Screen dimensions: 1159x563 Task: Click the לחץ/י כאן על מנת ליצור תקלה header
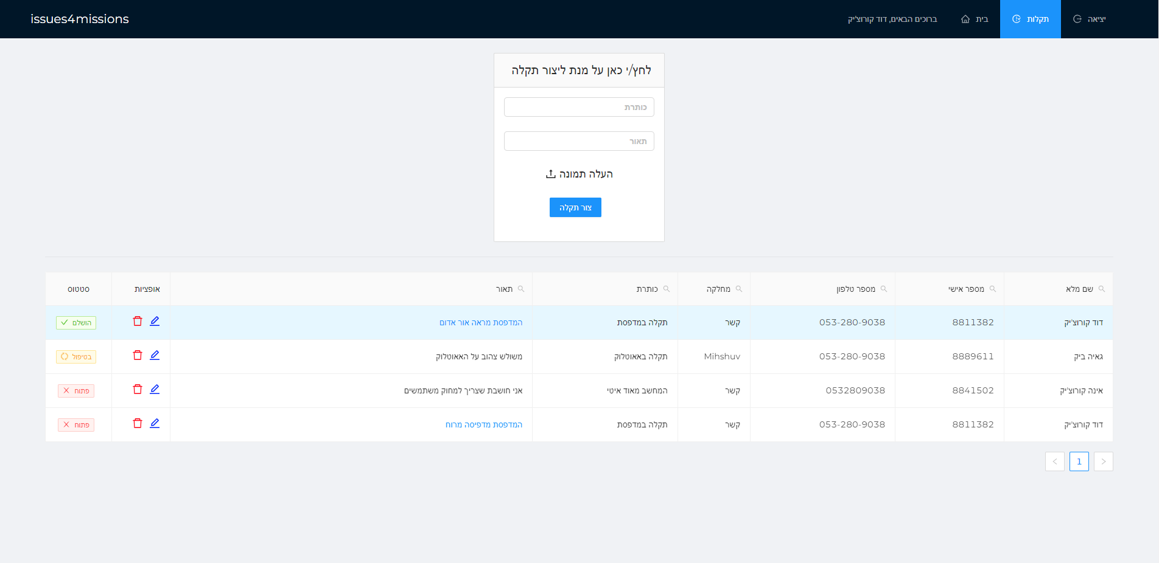581,70
